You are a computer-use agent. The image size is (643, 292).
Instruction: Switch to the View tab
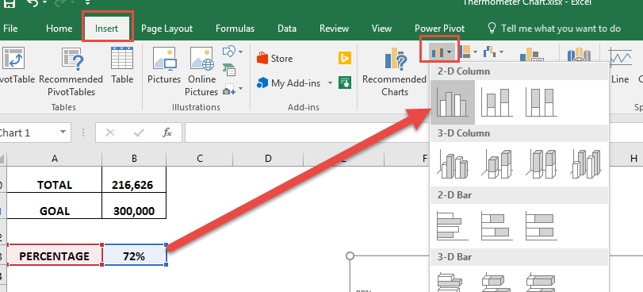tap(381, 29)
